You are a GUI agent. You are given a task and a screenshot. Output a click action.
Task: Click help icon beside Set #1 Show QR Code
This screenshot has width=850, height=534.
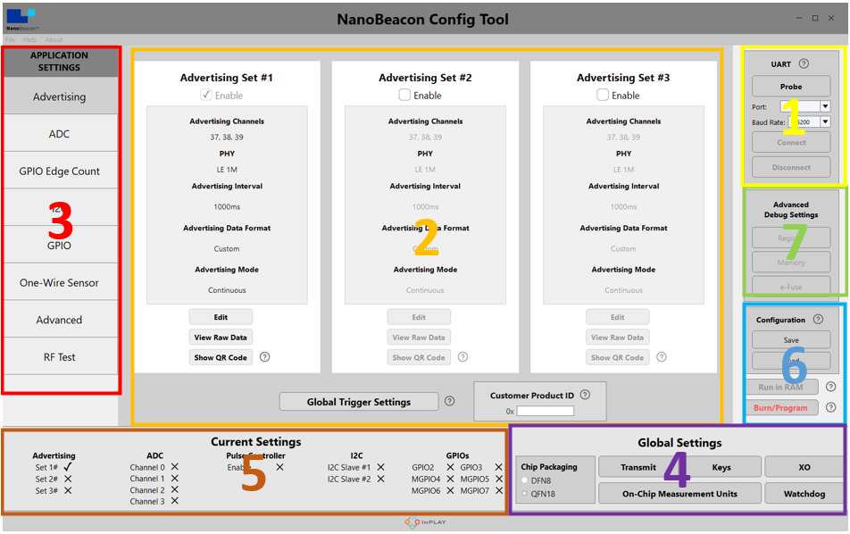tap(264, 357)
